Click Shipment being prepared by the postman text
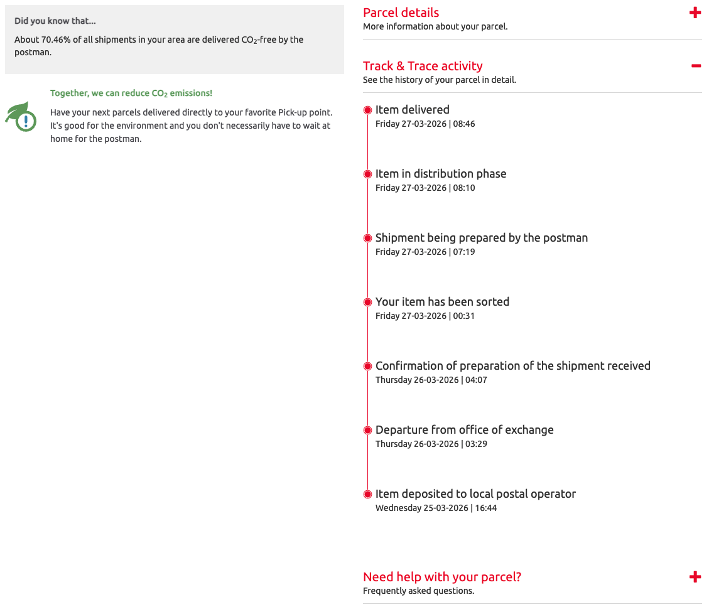The image size is (709, 607). 481,238
